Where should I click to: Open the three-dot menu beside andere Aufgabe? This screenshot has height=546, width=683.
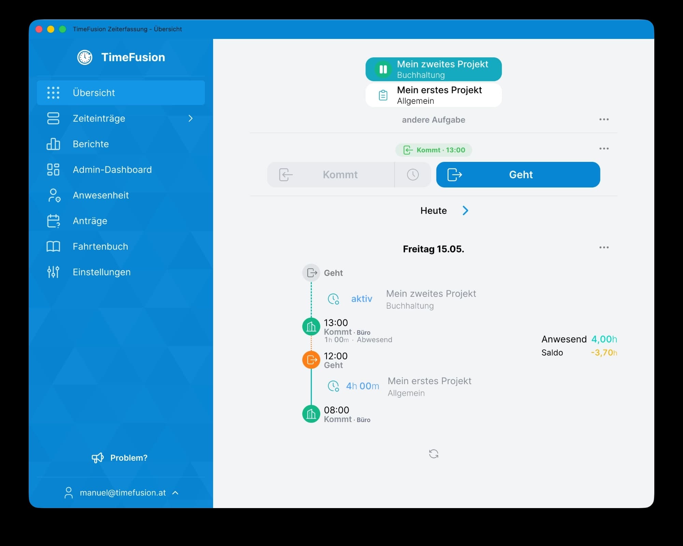pos(604,120)
